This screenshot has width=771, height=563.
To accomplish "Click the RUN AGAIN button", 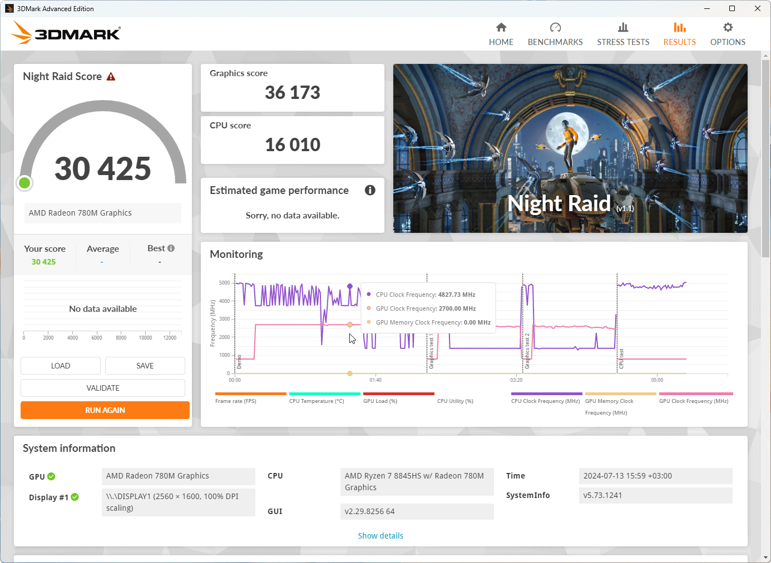I will point(105,410).
